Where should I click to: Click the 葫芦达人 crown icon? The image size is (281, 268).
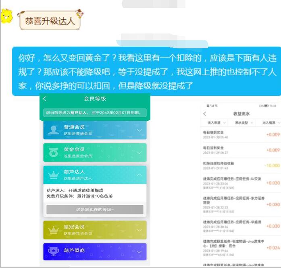tap(53, 175)
